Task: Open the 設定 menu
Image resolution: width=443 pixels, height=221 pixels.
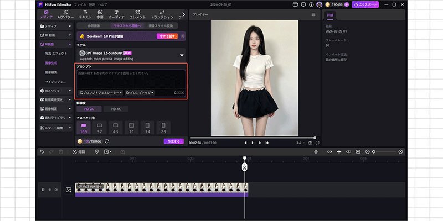Action: click(92, 5)
